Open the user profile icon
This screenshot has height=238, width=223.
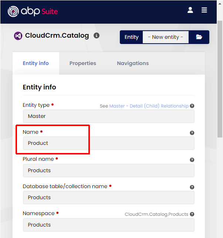(190, 10)
